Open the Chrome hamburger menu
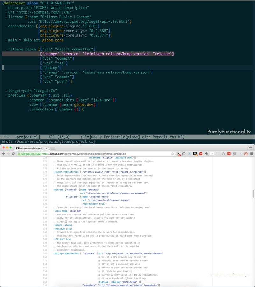This screenshot has height=287, width=255. click(x=251, y=154)
